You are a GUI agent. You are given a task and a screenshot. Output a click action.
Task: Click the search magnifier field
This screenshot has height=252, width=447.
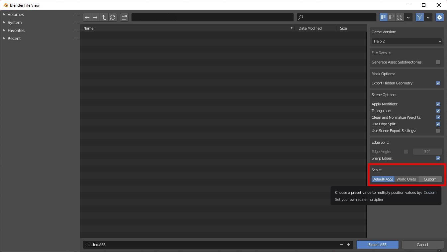click(x=336, y=17)
